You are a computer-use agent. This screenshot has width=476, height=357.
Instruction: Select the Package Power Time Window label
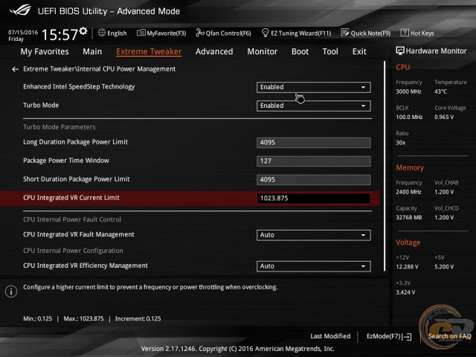[66, 161]
